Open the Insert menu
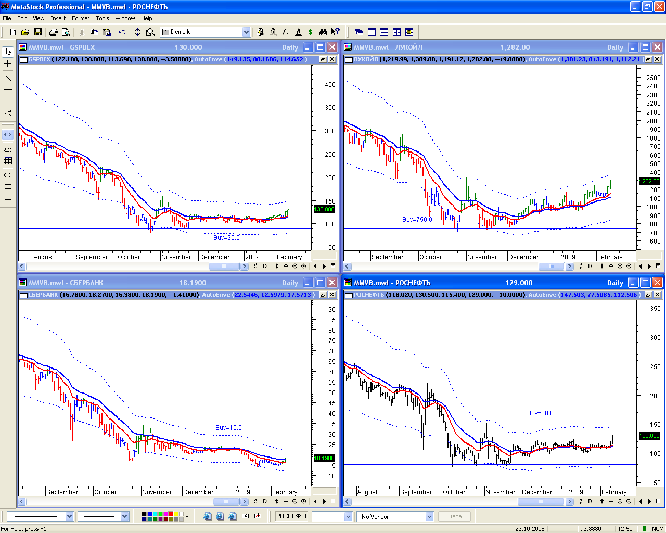This screenshot has height=533, width=666. click(58, 18)
